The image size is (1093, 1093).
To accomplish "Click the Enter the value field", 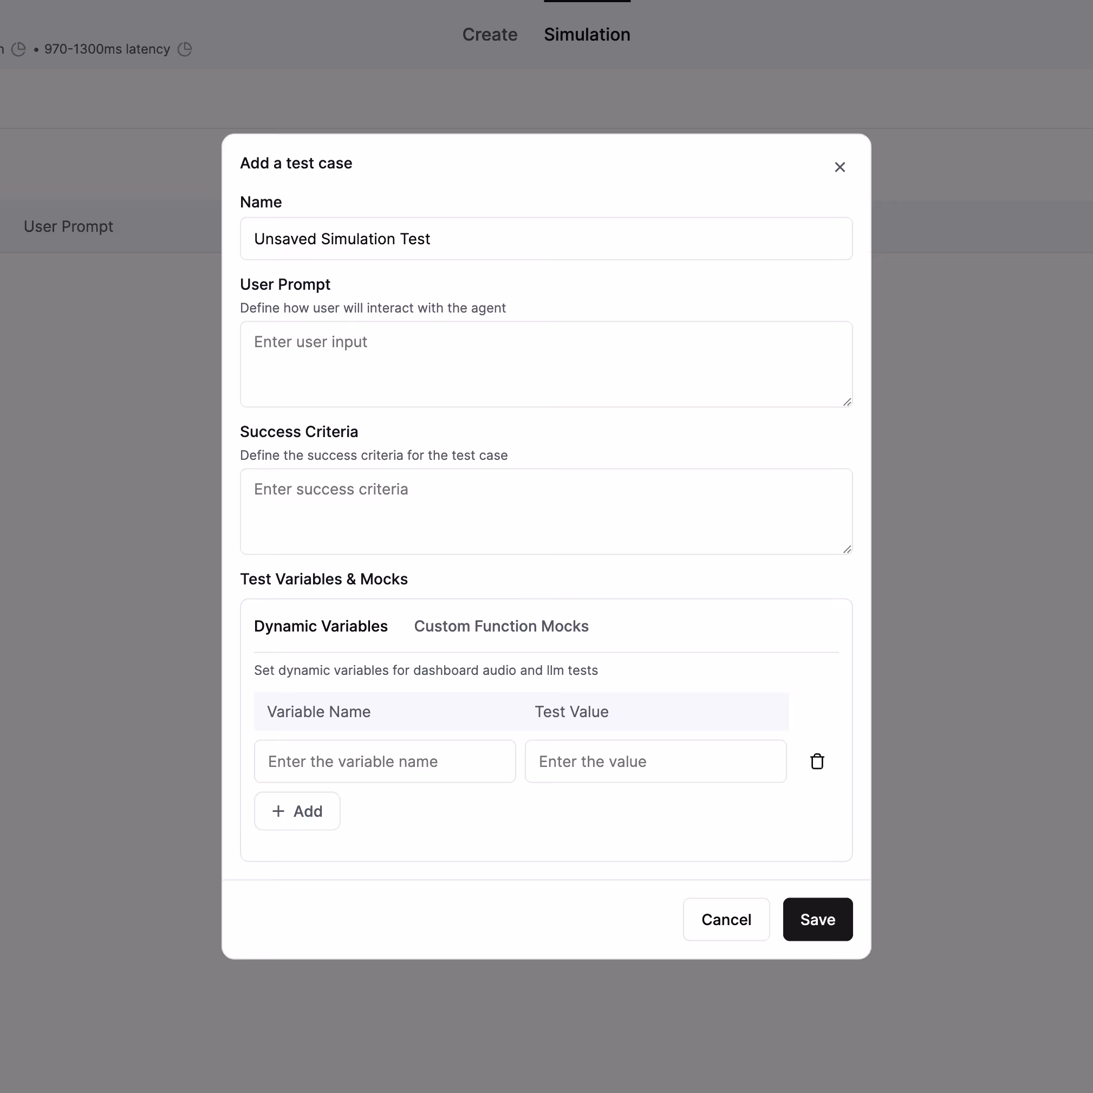I will click(655, 762).
